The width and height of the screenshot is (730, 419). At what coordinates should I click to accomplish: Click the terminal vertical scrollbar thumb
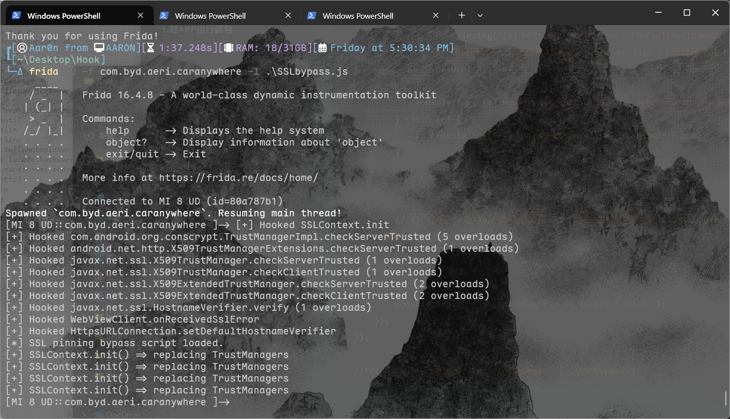(x=726, y=397)
